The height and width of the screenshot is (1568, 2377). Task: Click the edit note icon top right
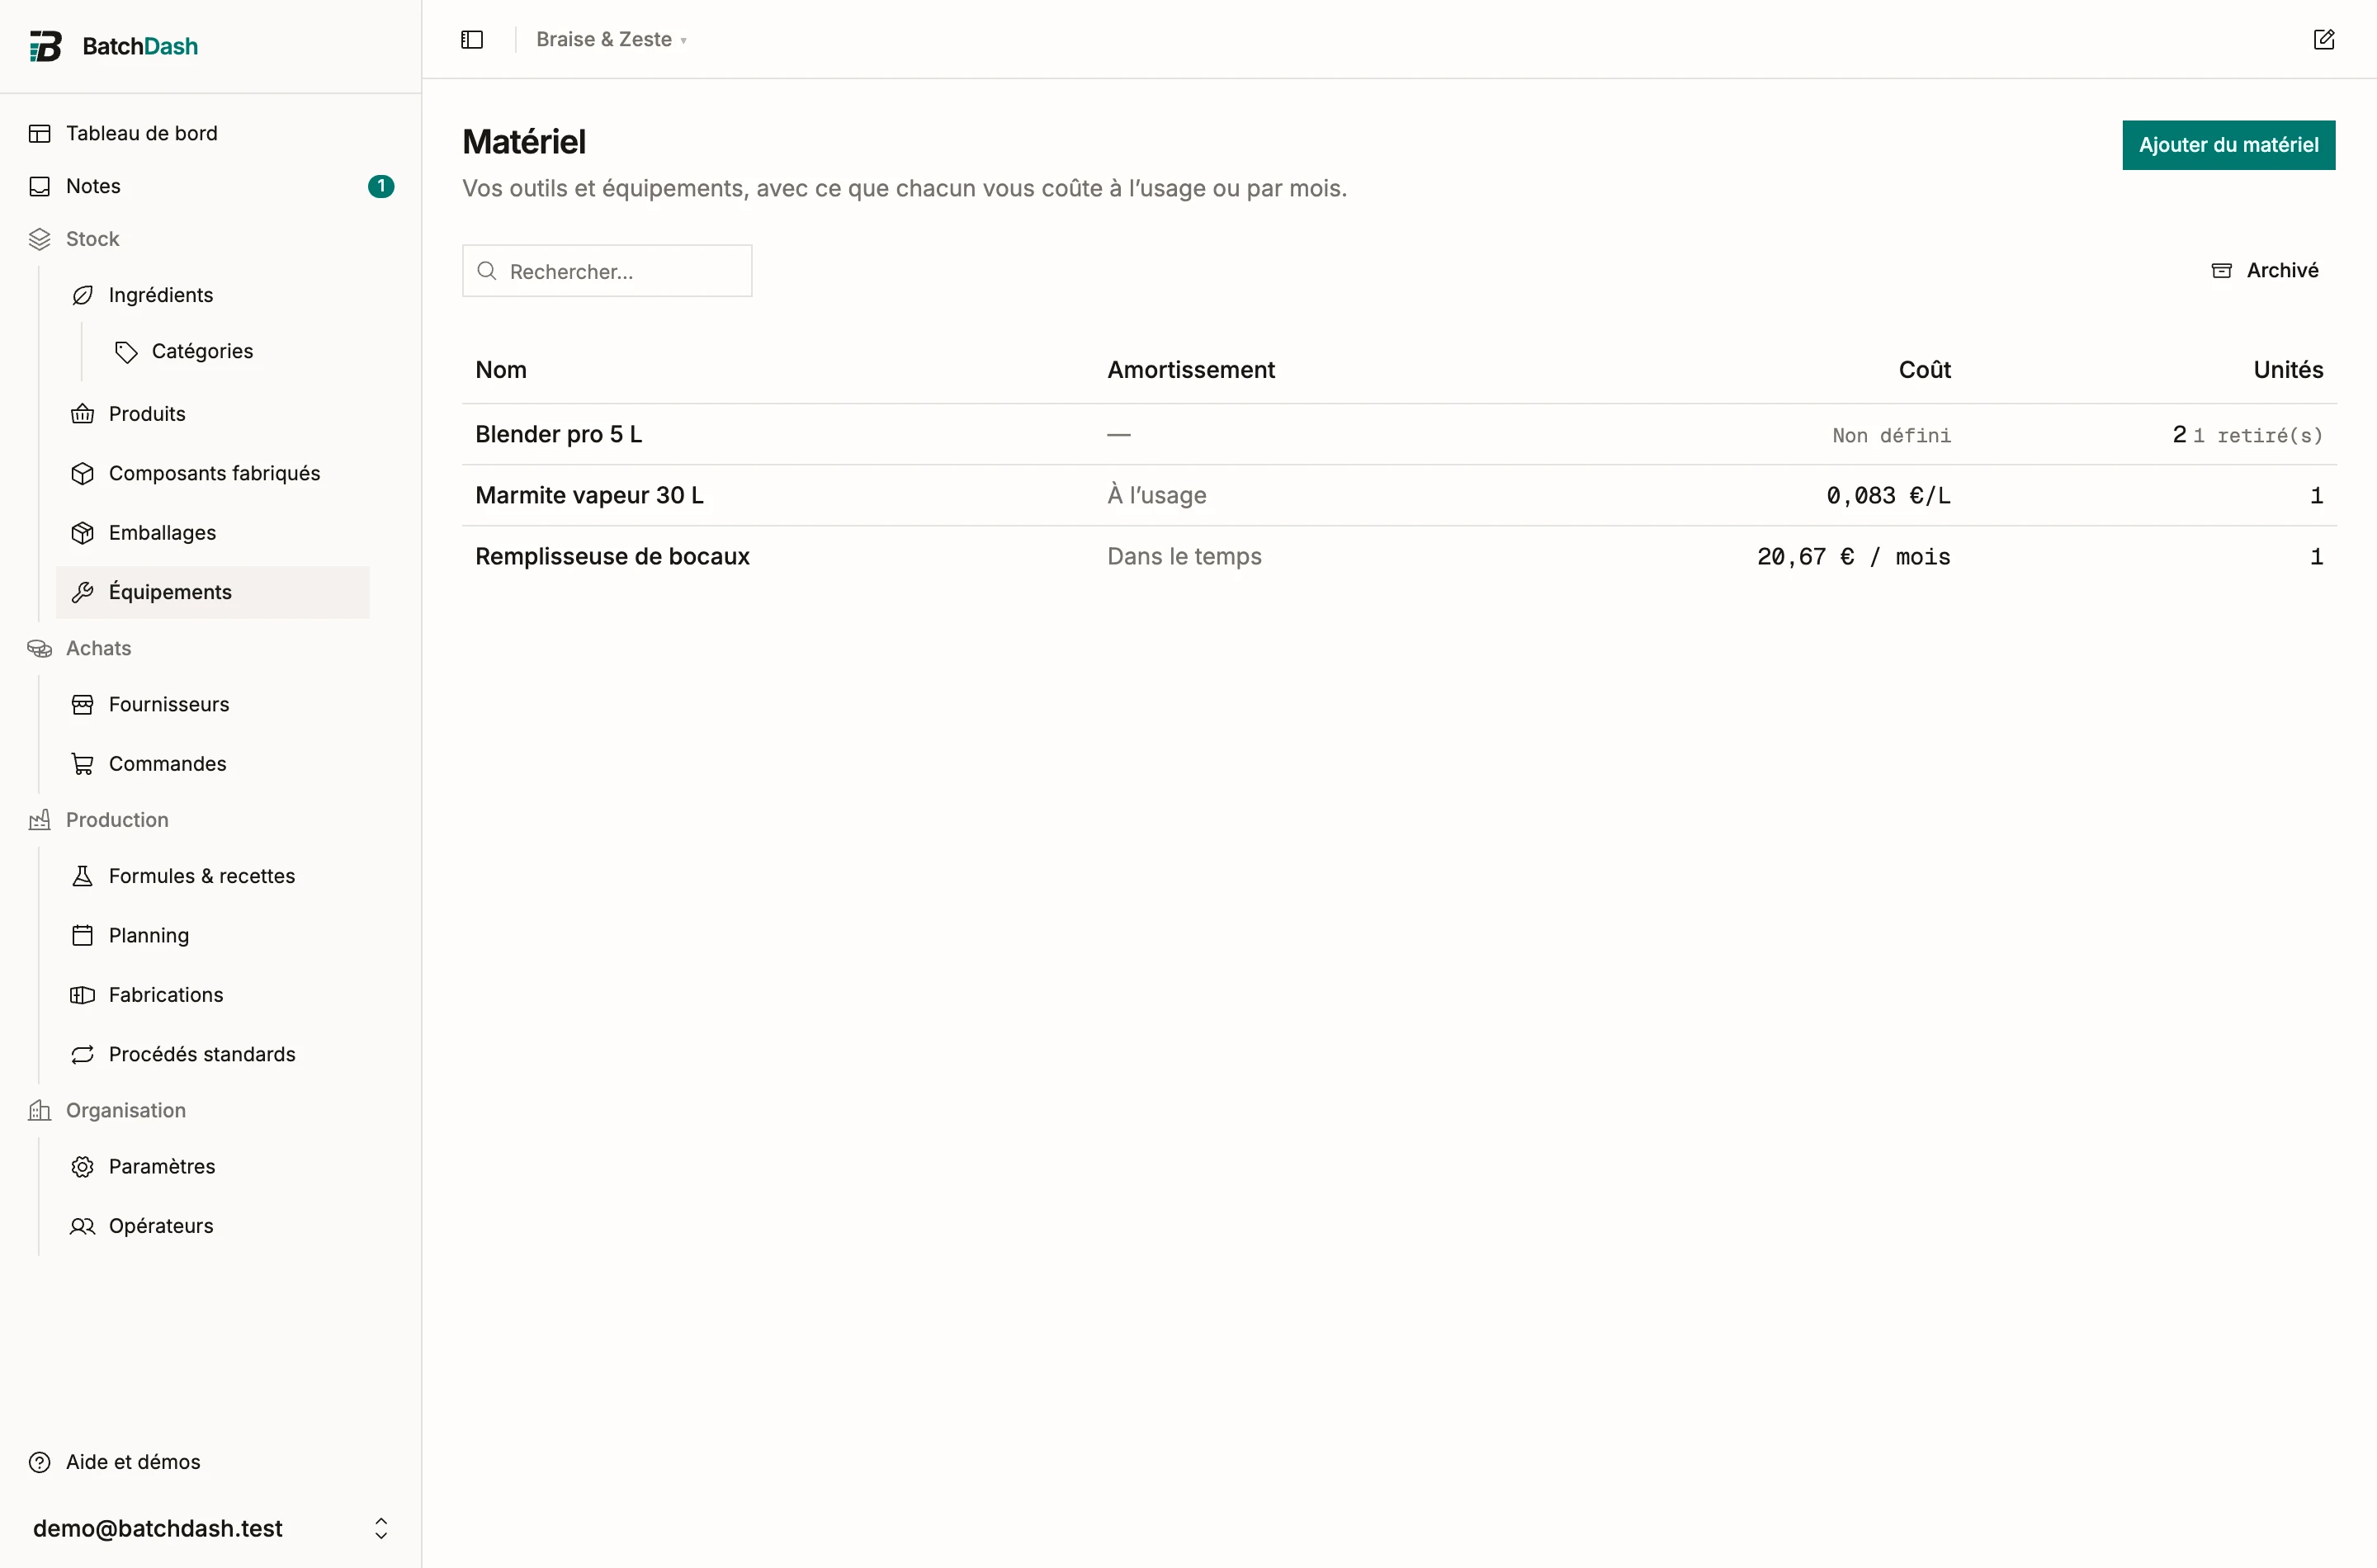(2323, 40)
